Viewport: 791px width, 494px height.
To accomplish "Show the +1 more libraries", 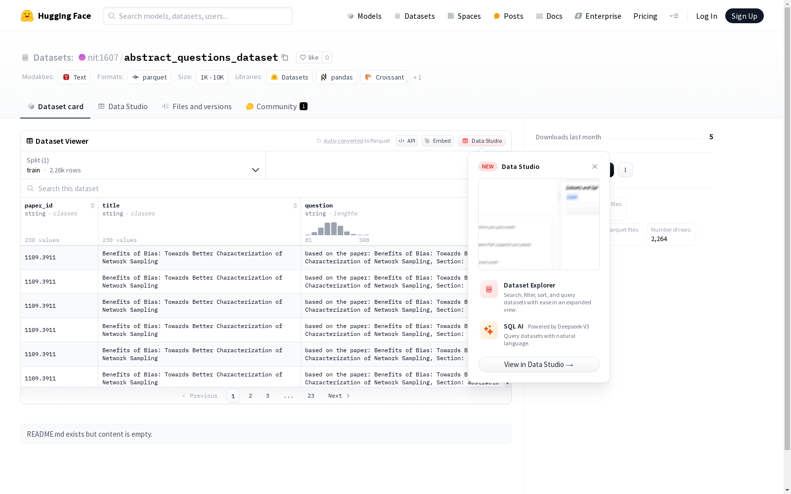I will point(417,77).
